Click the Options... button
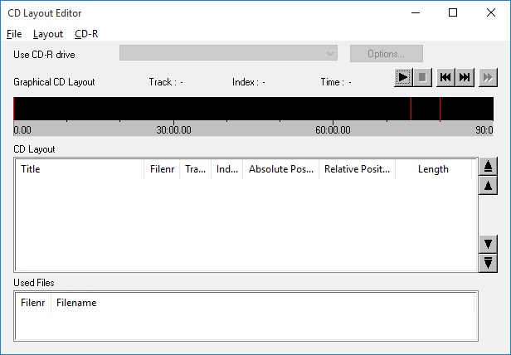The image size is (511, 355). tap(387, 53)
